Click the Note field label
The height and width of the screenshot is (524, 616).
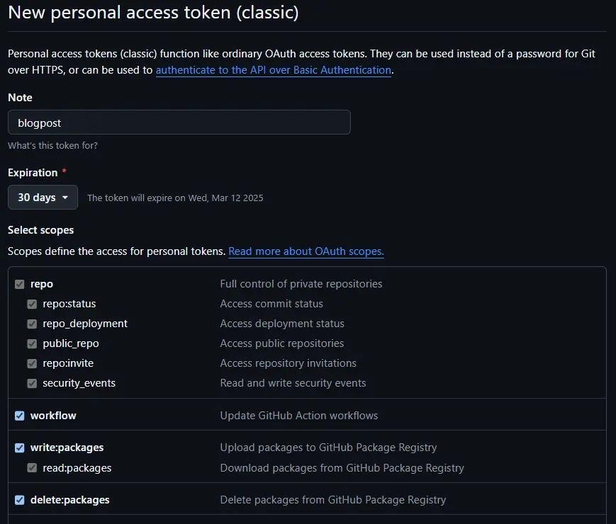click(20, 98)
